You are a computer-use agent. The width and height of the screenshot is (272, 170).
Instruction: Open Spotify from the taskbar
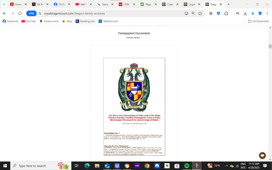(186, 166)
